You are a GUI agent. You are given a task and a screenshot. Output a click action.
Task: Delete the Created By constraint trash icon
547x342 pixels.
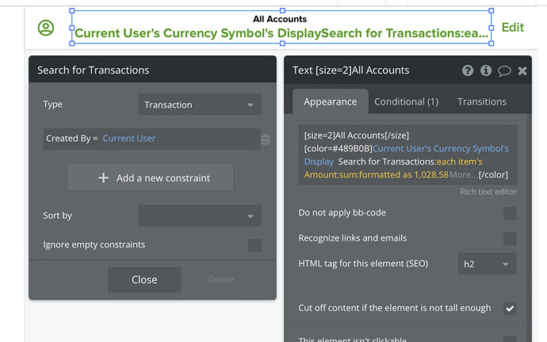click(x=266, y=139)
